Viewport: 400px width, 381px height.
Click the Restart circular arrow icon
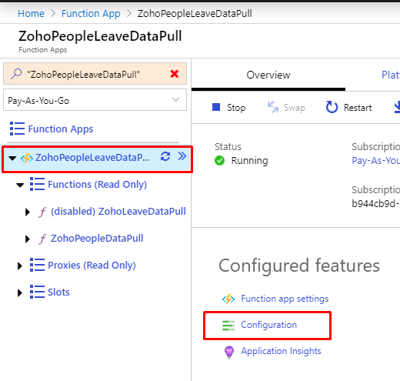(x=332, y=107)
